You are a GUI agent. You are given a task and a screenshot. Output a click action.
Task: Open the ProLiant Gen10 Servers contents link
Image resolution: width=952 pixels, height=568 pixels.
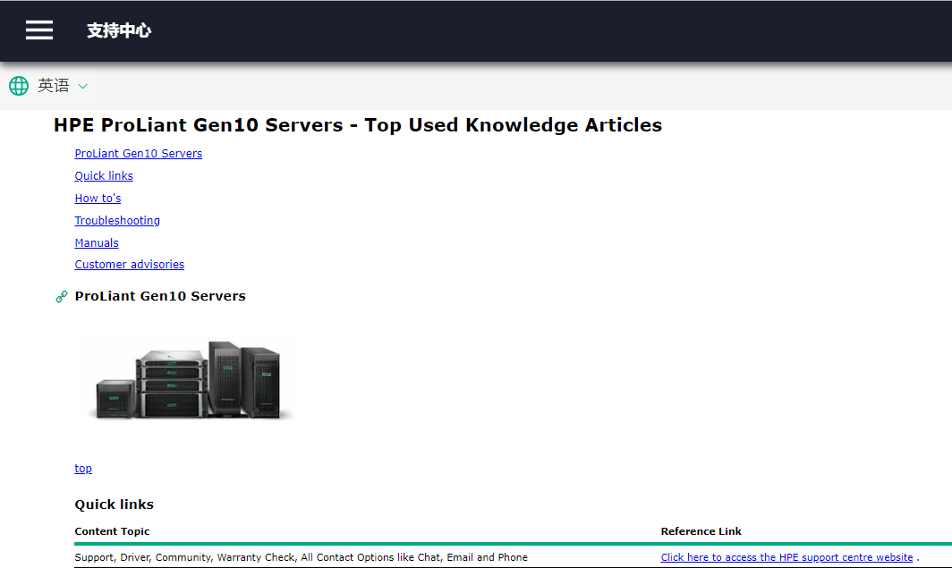pos(139,154)
